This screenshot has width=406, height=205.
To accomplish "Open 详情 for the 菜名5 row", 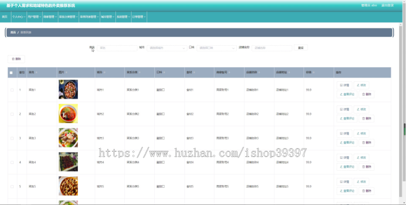I will [x=344, y=182].
